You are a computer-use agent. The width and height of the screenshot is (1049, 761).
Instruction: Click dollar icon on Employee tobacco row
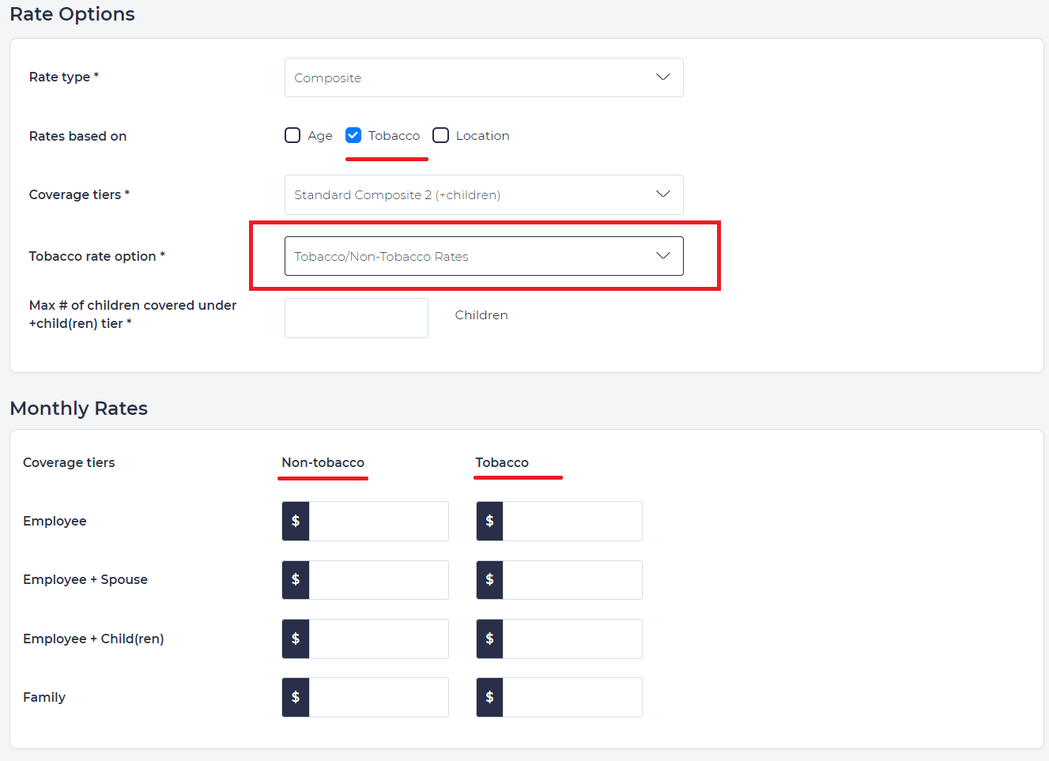pyautogui.click(x=490, y=521)
